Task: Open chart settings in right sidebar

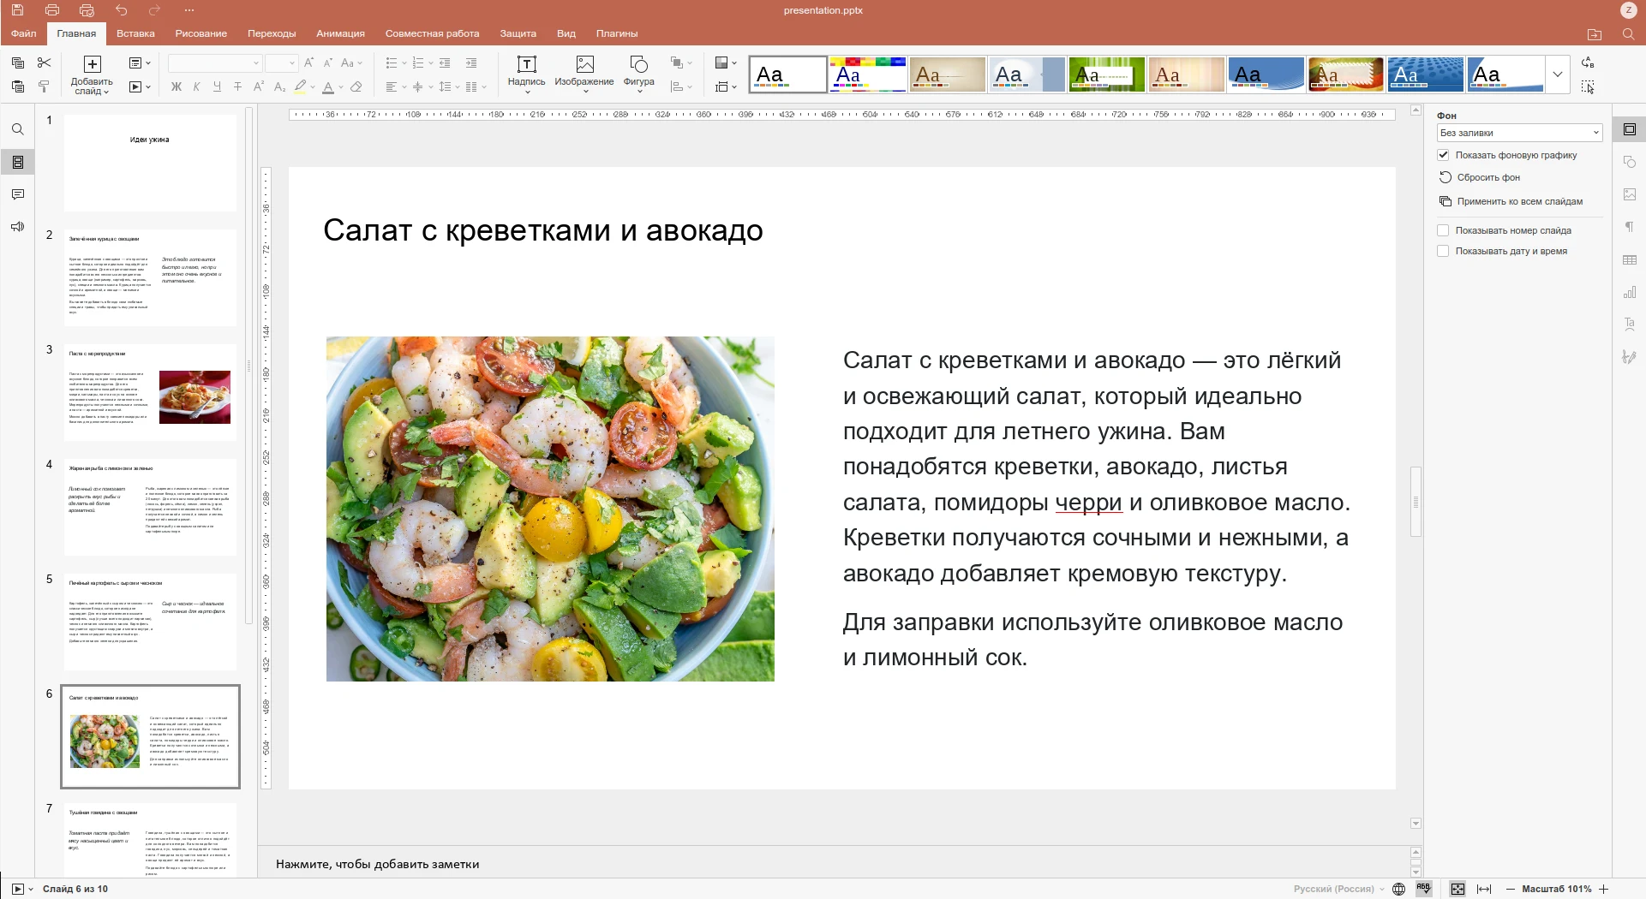Action: coord(1631,292)
